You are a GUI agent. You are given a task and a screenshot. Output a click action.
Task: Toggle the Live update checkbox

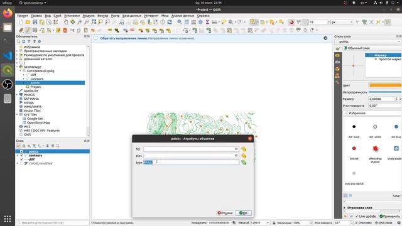(357, 216)
